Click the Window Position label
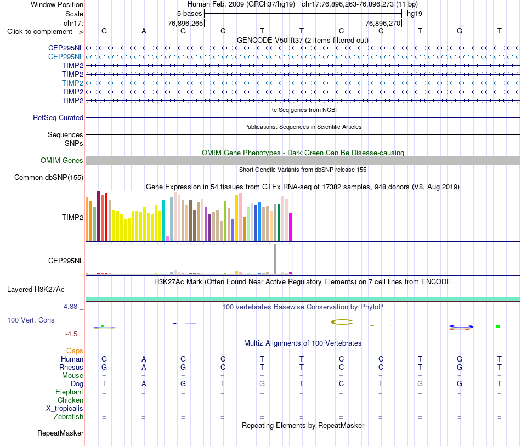 point(57,4)
